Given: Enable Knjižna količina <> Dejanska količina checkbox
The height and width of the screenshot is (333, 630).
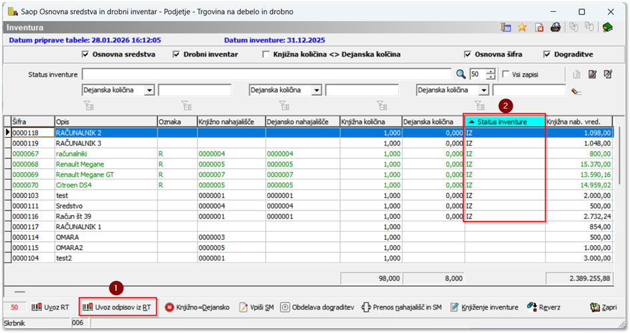Looking at the screenshot, I should pos(266,54).
